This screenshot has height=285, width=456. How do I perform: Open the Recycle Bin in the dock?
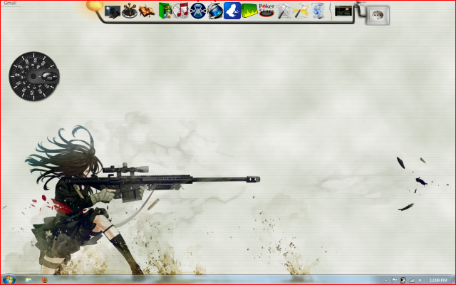[318, 11]
